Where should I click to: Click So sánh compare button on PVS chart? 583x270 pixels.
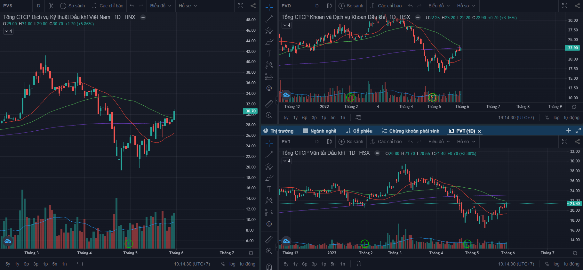click(x=73, y=6)
